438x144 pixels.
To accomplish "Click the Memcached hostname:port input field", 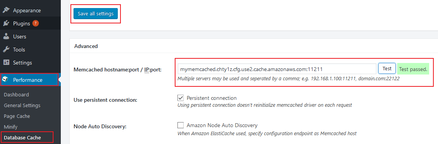I will pos(277,69).
